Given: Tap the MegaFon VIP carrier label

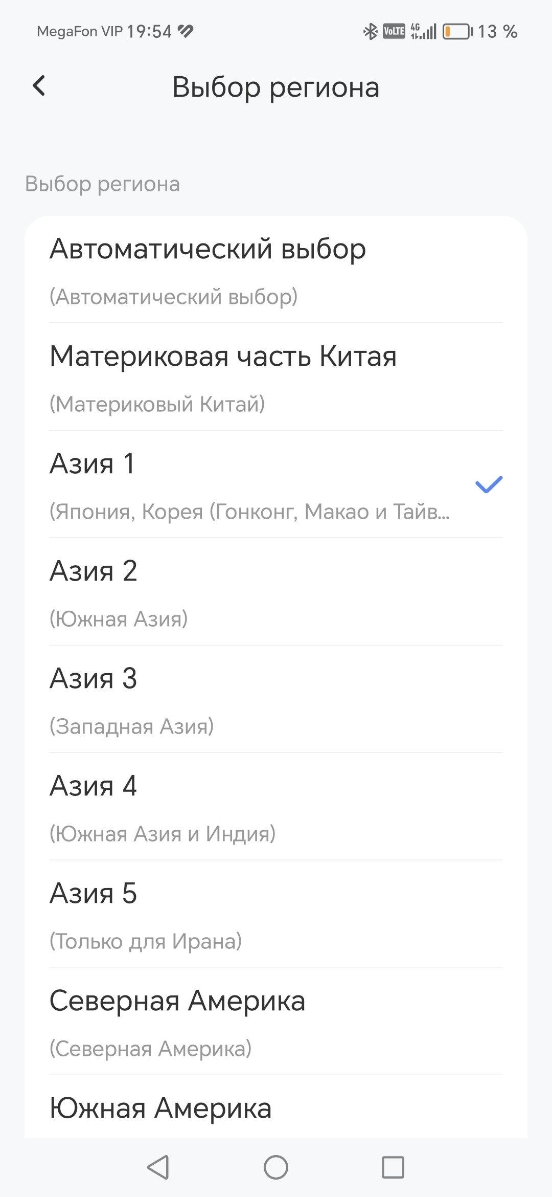Looking at the screenshot, I should point(80,32).
